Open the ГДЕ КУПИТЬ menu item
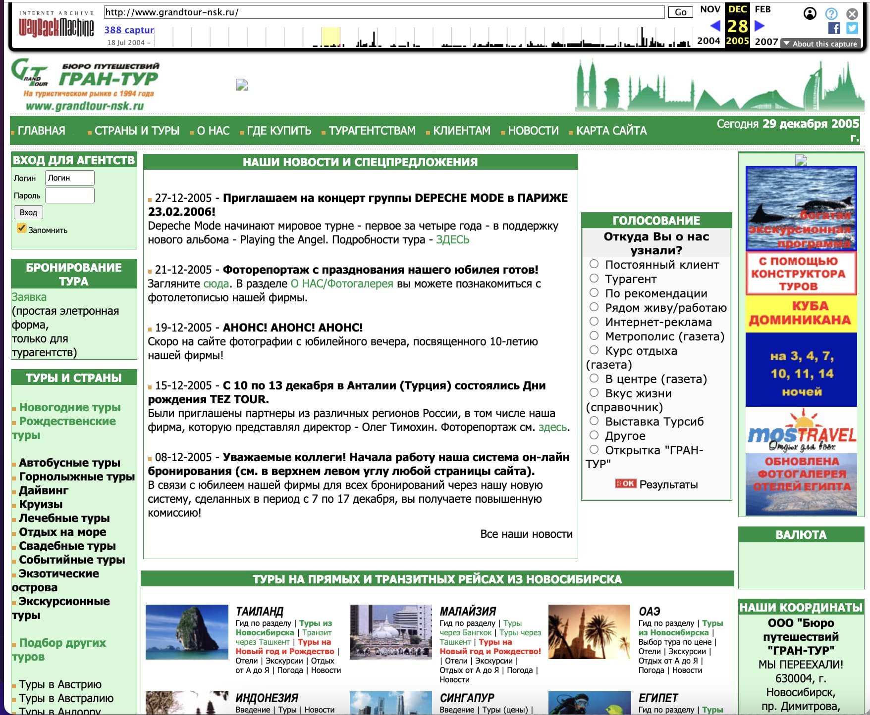870x715 pixels. click(279, 131)
